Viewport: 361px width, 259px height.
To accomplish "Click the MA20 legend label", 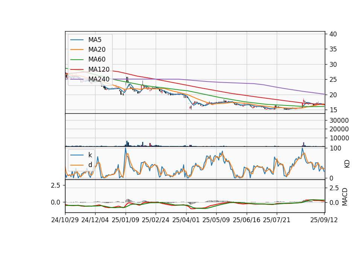I will click(x=97, y=50).
